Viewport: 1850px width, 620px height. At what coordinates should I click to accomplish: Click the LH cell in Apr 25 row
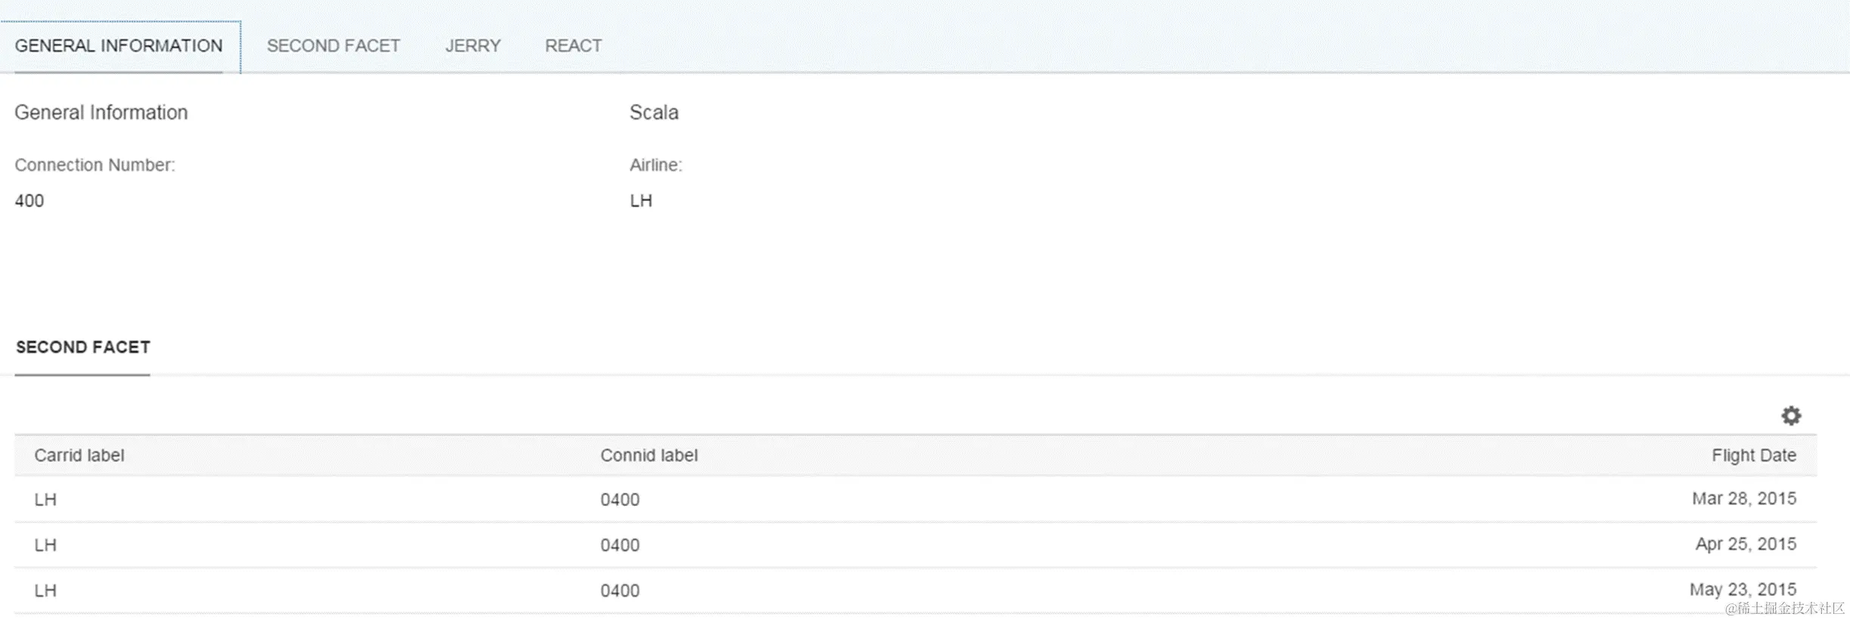pyautogui.click(x=45, y=545)
